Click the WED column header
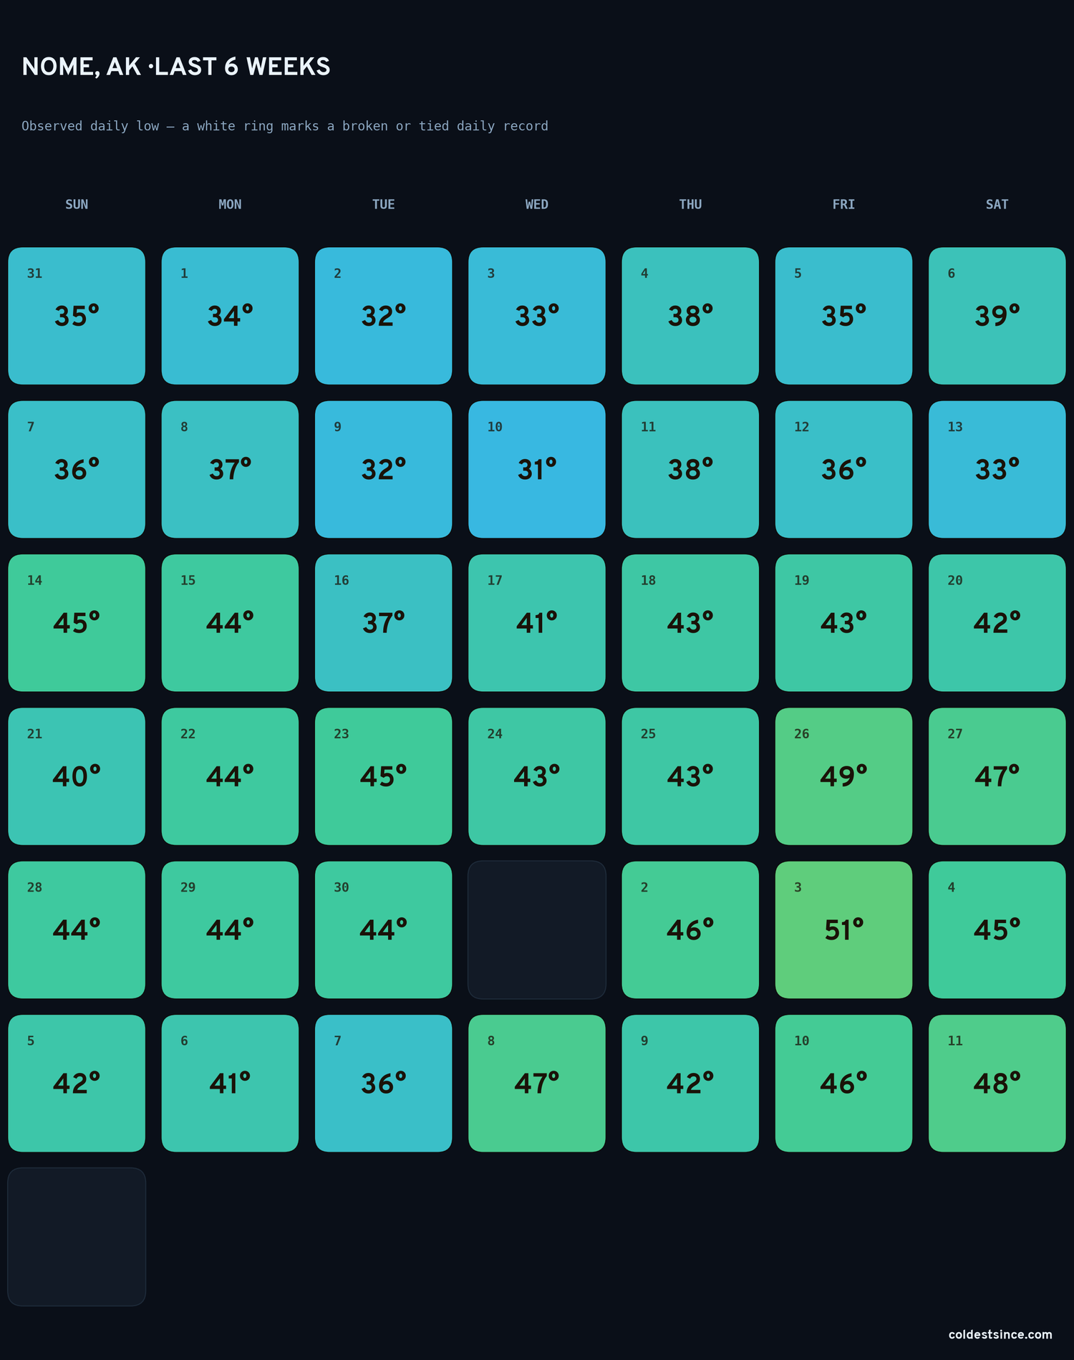 pos(536,204)
